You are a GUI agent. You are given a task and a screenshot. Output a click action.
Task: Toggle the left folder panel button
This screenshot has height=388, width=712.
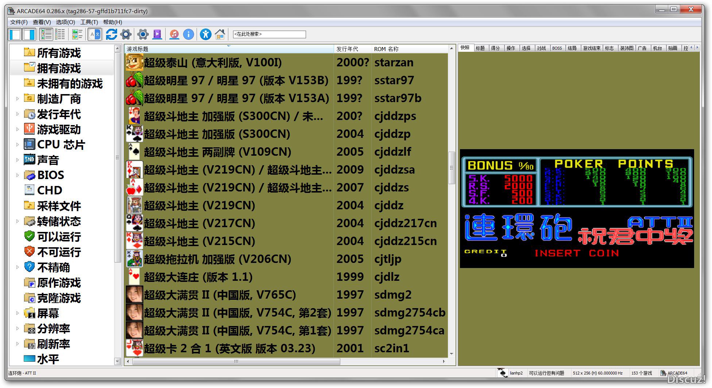tap(15, 34)
